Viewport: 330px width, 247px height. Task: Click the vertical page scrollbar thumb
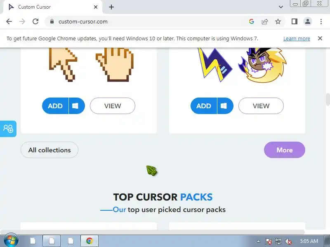[328, 100]
